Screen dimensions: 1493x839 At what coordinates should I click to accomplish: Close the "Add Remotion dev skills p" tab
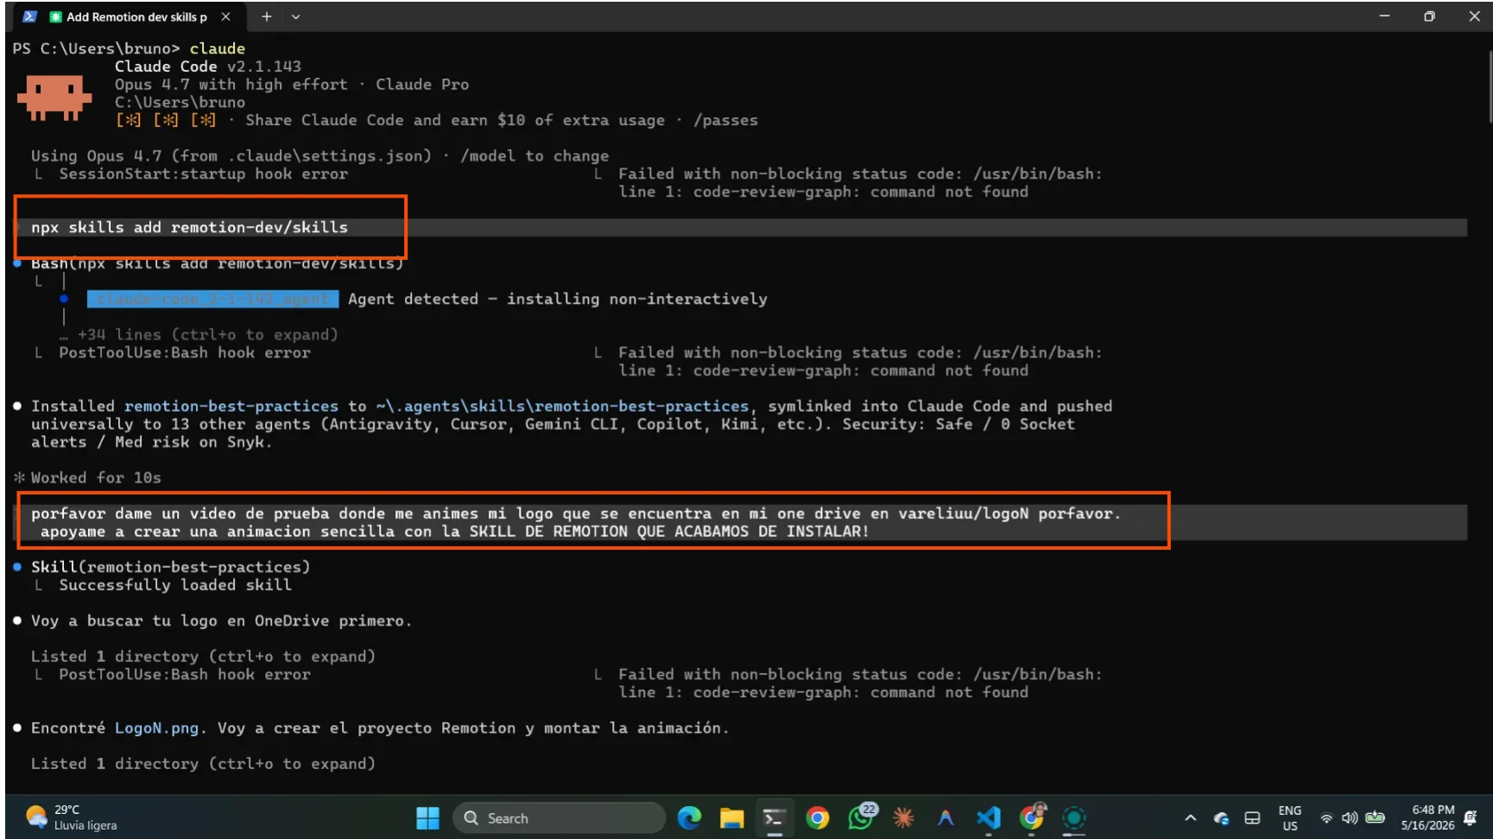click(x=225, y=16)
